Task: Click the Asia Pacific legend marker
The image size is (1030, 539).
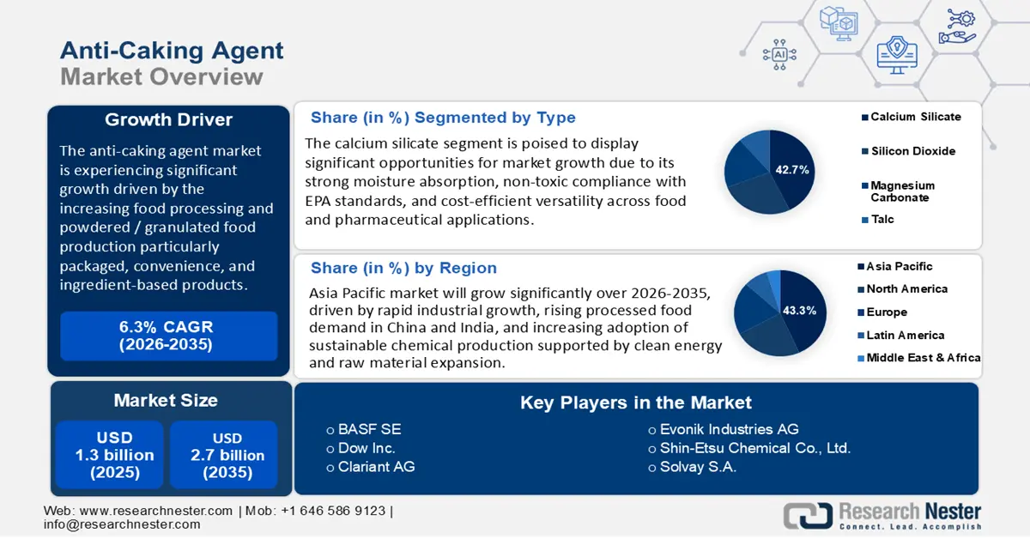Action: [x=861, y=267]
